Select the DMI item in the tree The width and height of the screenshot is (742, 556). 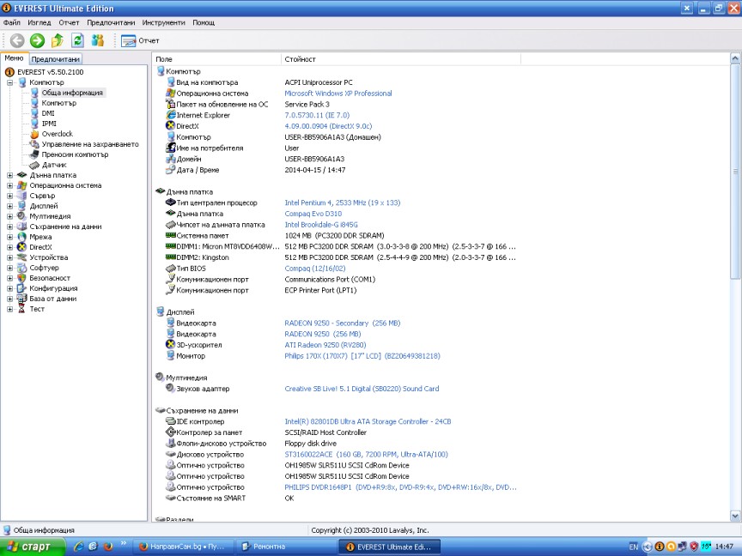click(48, 113)
